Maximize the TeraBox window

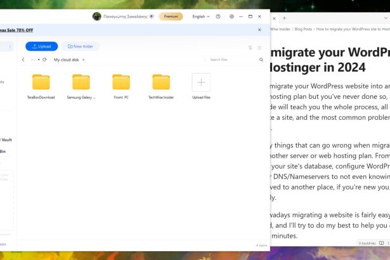click(250, 16)
